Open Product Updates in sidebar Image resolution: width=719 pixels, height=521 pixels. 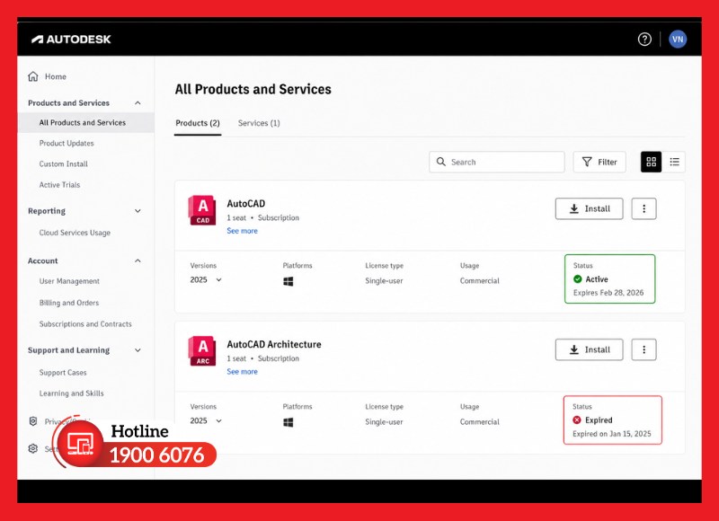point(67,144)
